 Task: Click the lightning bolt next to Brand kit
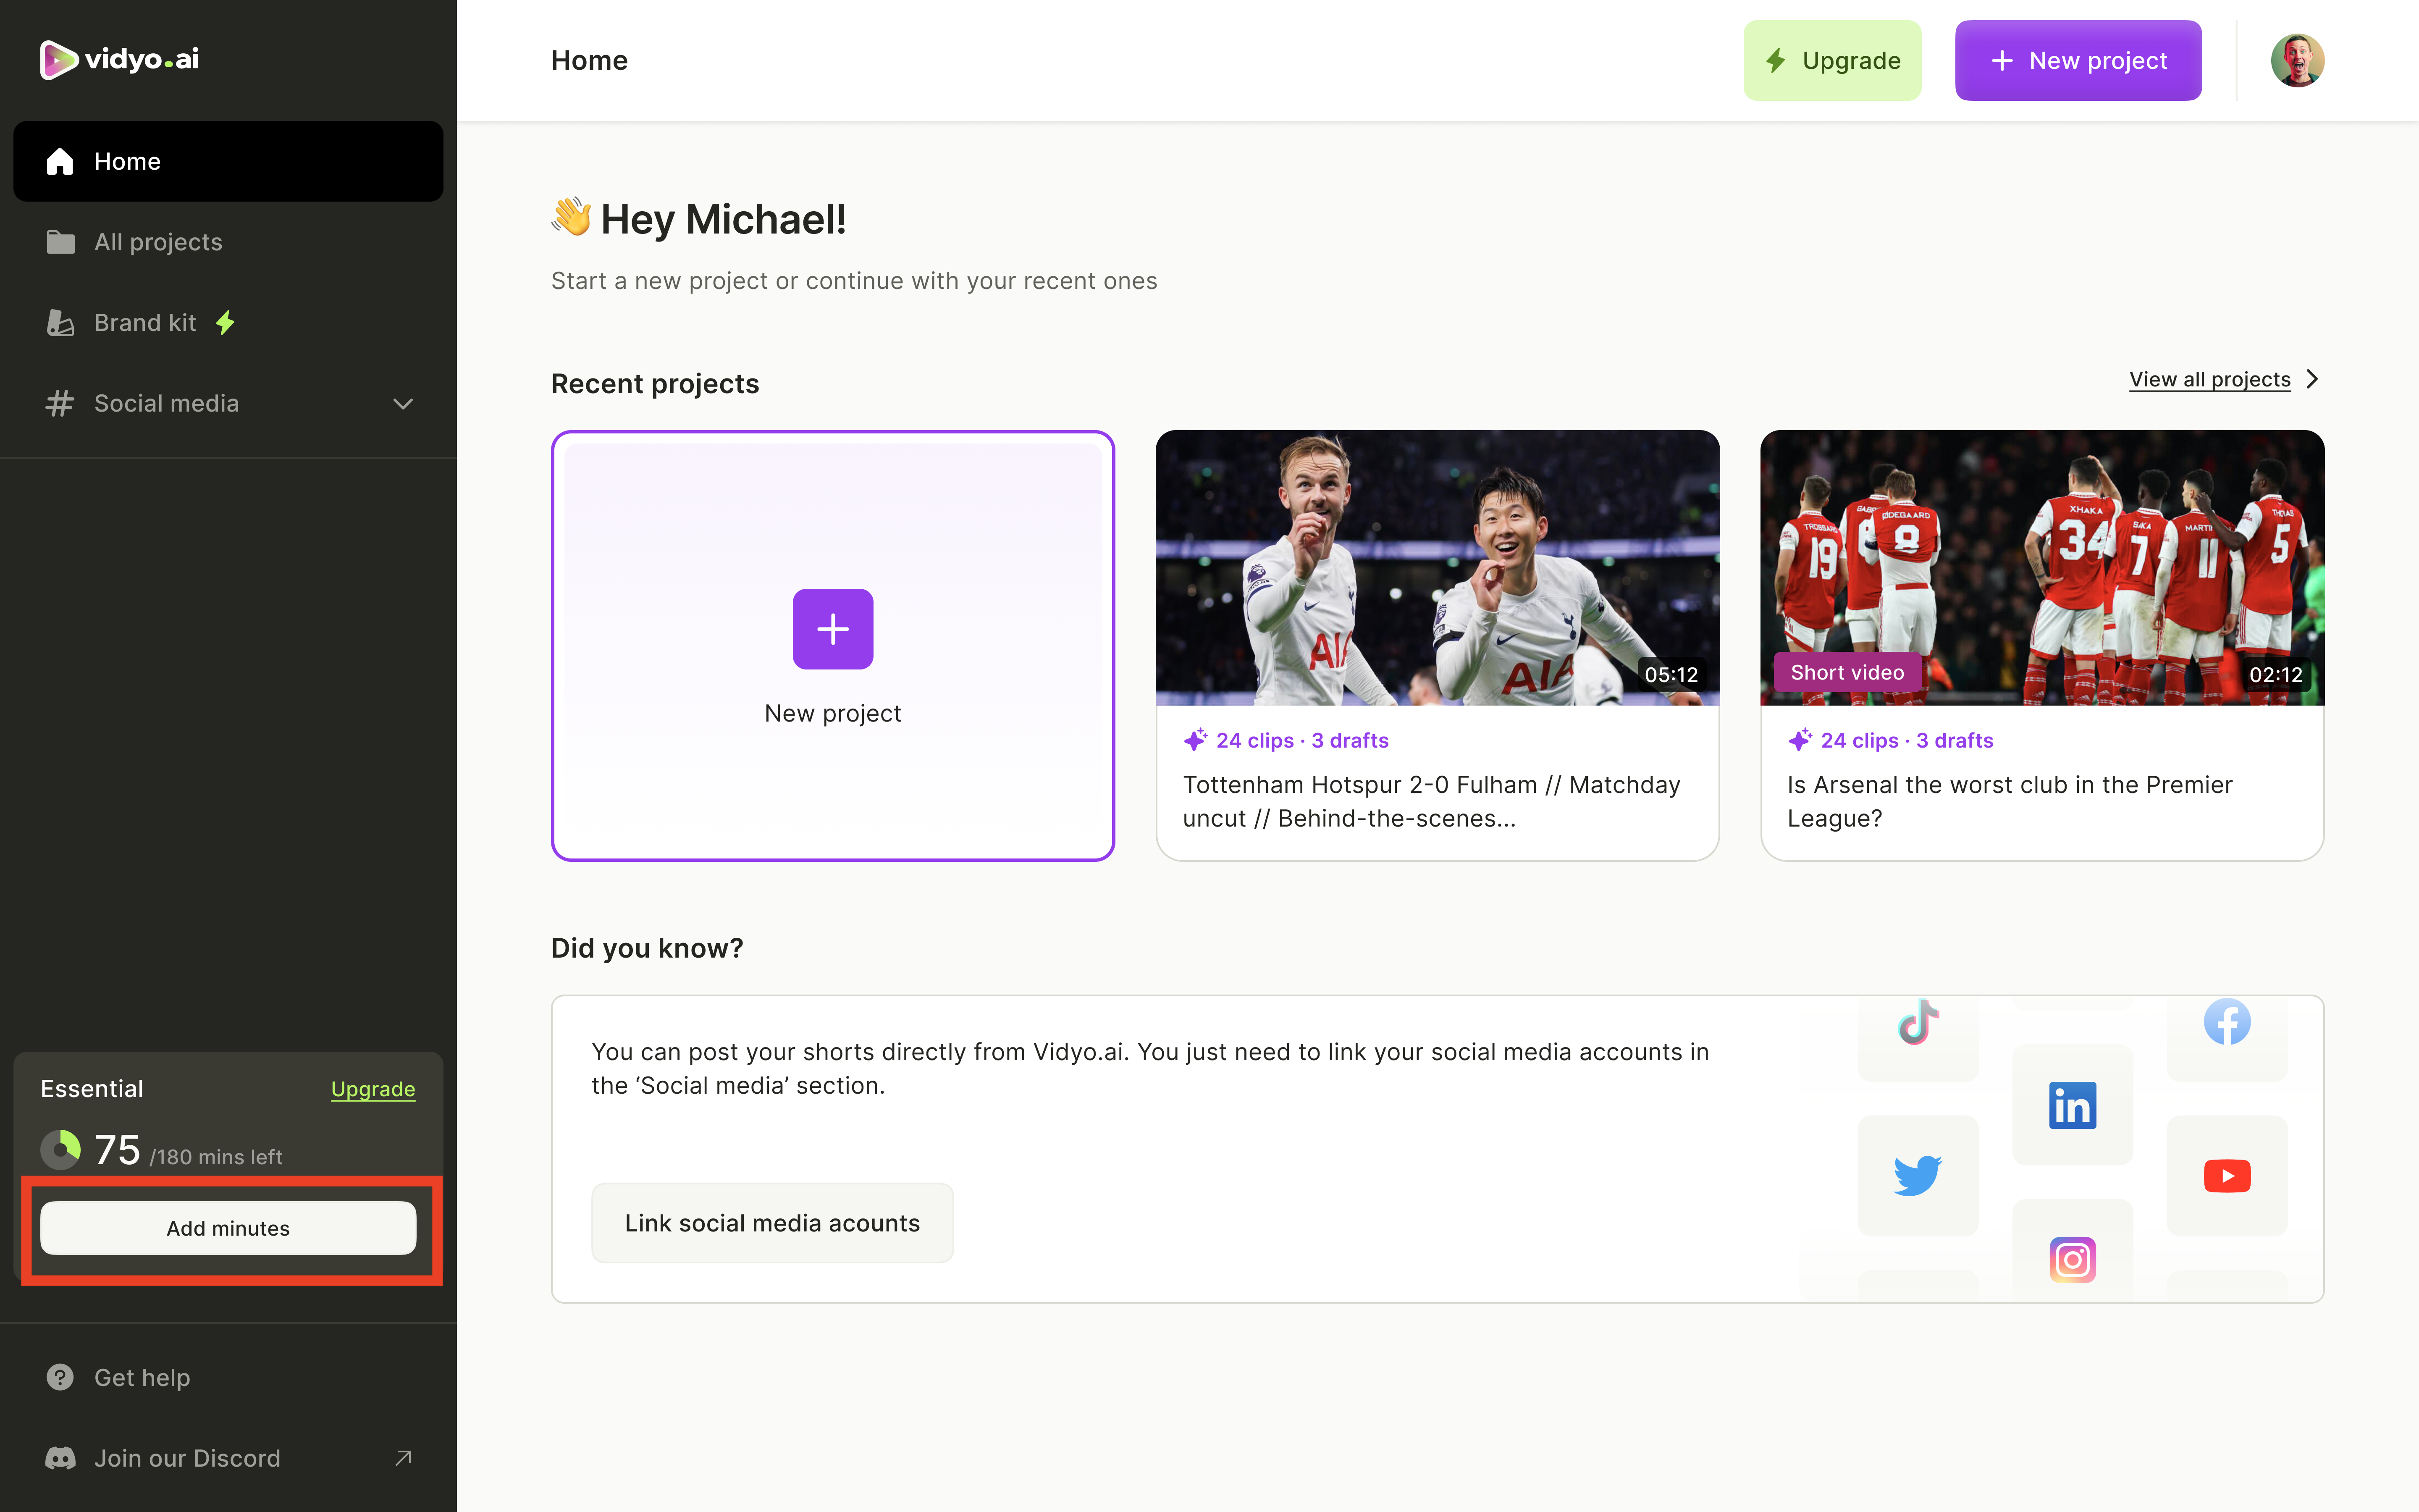(226, 322)
